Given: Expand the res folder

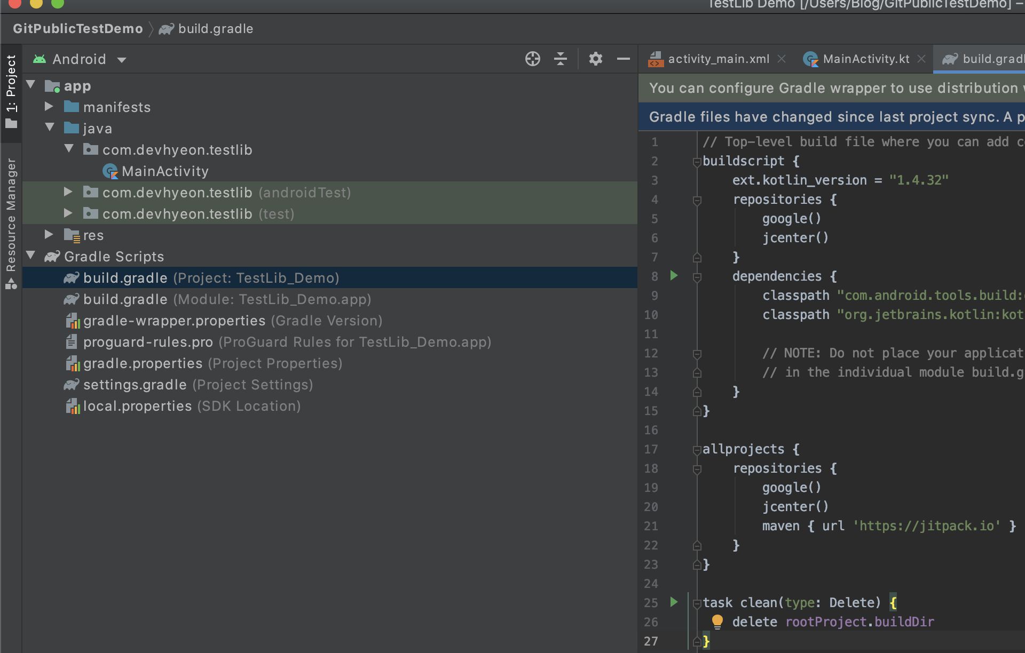Looking at the screenshot, I should 49,235.
